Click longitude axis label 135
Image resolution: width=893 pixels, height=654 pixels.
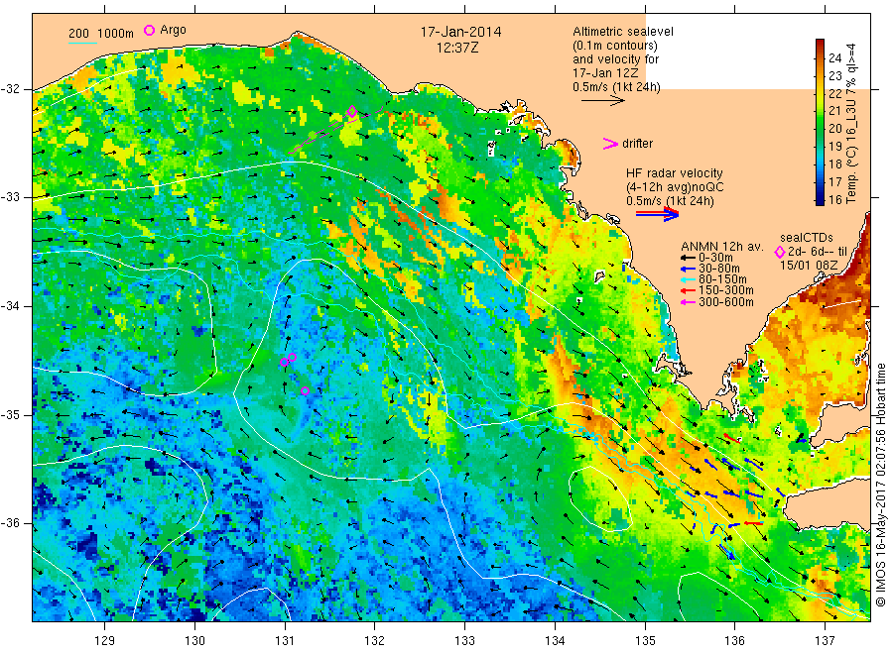645,641
